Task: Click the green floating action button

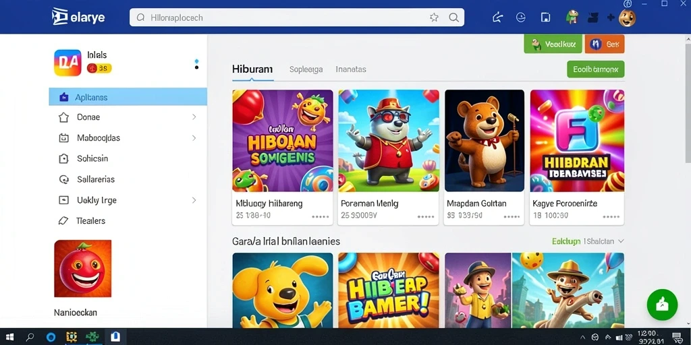Action: point(662,304)
